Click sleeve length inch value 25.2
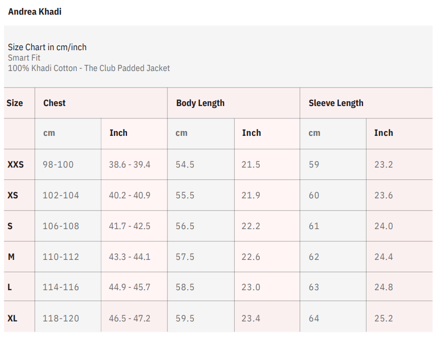Viewport: 438px width, 338px height. point(383,318)
